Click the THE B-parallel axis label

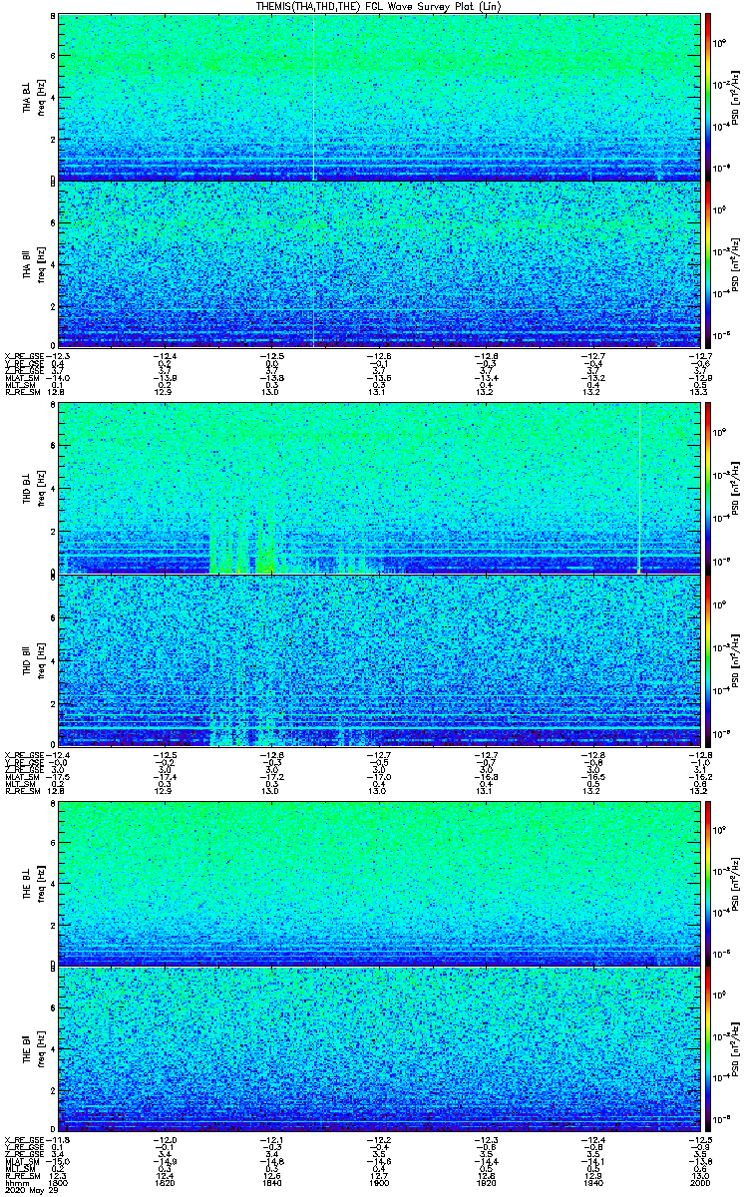coord(28,1049)
